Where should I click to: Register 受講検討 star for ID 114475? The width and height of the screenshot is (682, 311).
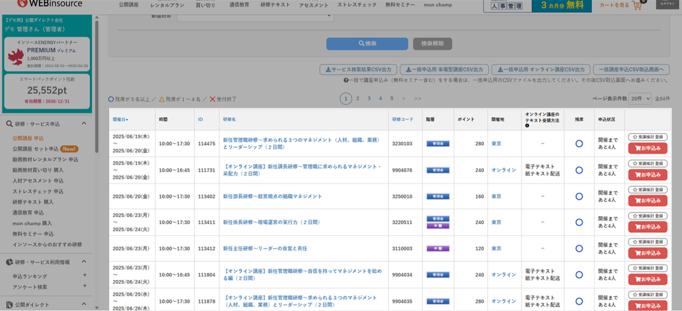(648, 137)
